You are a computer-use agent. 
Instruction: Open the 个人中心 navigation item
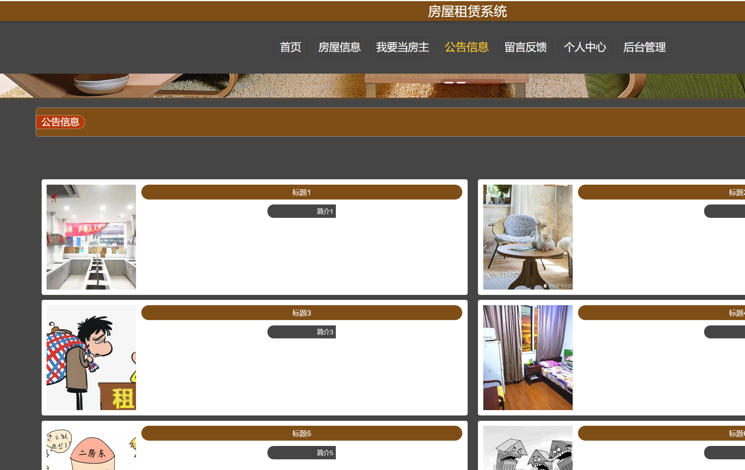pos(585,47)
